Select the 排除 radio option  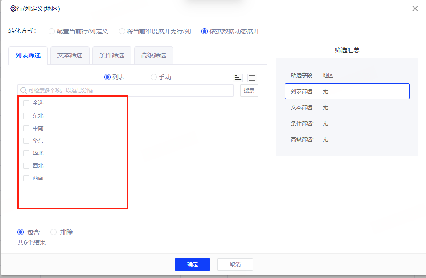(x=54, y=232)
